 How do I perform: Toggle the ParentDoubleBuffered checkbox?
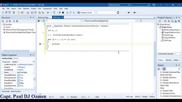coord(18,80)
